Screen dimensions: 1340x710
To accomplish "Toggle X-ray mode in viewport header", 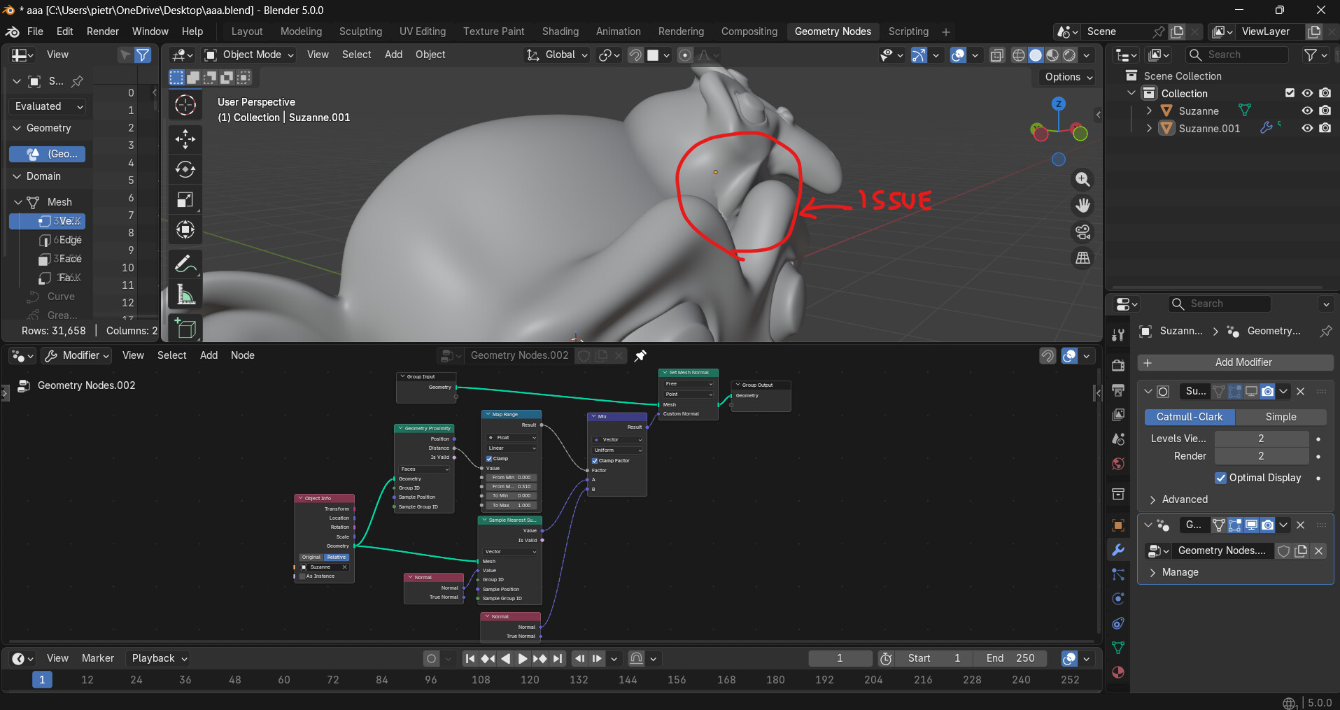I will 997,55.
